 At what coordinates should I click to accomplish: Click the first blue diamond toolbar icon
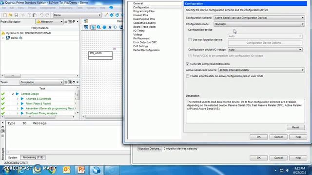(112, 15)
